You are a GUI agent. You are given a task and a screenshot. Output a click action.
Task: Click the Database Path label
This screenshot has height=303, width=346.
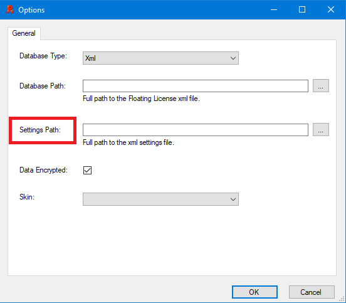43,86
